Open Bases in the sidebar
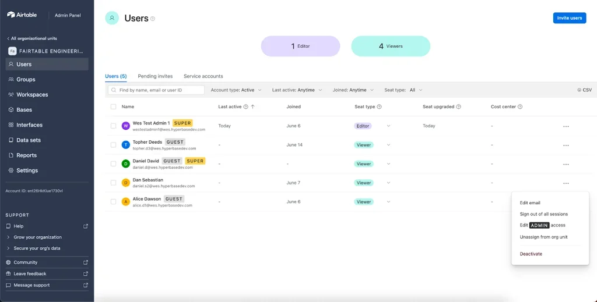Image resolution: width=597 pixels, height=302 pixels. (47, 110)
